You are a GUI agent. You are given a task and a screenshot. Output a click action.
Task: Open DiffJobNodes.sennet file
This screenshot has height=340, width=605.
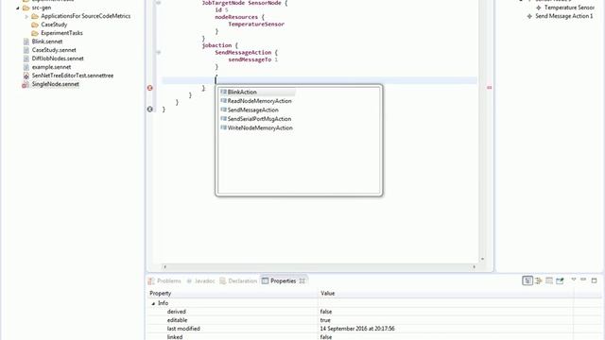tap(58, 59)
